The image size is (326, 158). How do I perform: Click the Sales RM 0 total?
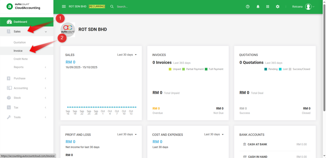coord(70,62)
